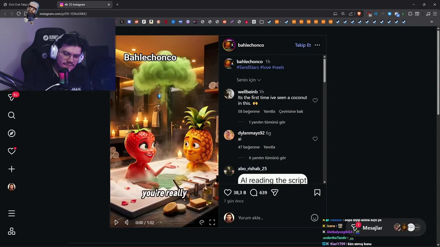Click the green Kick extension icon
Viewport: 440px width, 247px height.
tap(403, 14)
